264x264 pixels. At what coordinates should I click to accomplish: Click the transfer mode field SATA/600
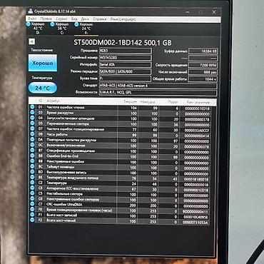coord(125,71)
